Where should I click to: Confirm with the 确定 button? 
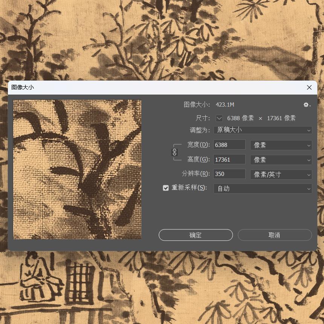tap(196, 235)
